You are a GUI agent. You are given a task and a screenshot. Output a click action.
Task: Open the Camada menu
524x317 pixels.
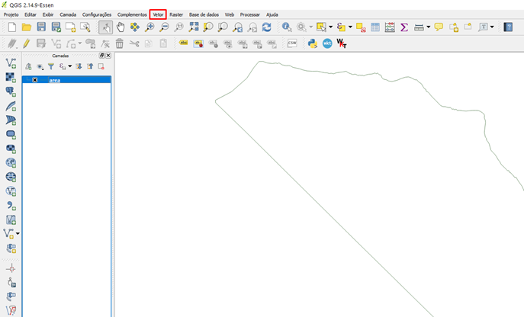click(x=68, y=14)
